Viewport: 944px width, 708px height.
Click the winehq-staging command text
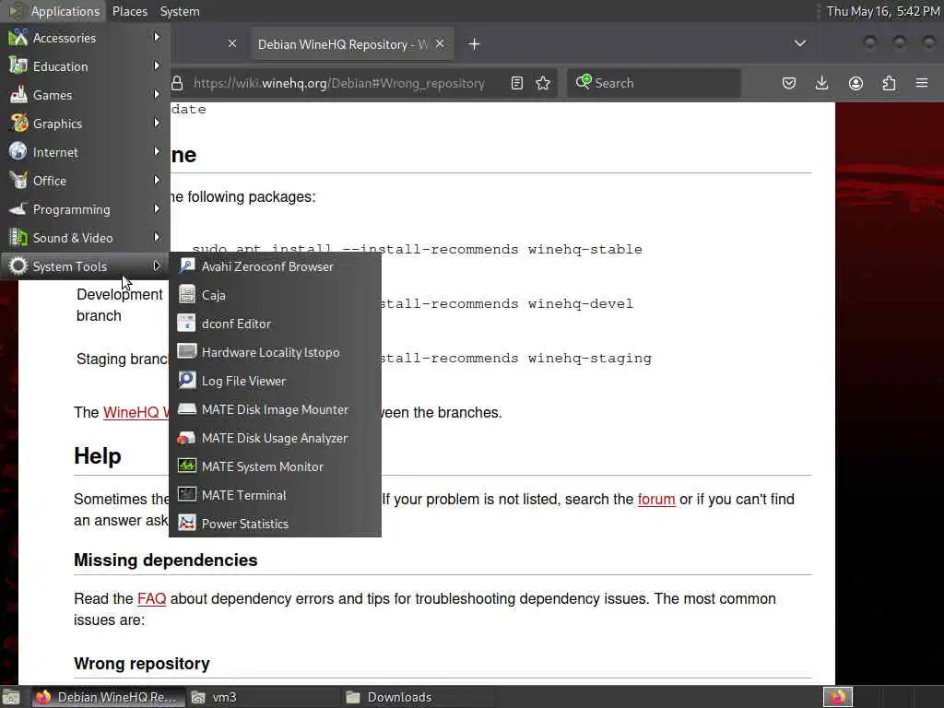pos(515,359)
